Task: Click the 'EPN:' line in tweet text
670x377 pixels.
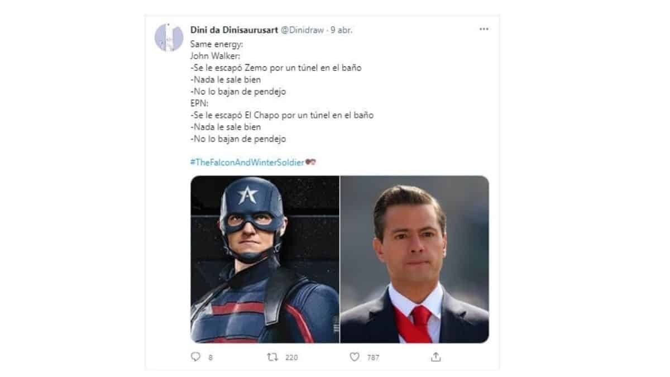Action: (198, 103)
